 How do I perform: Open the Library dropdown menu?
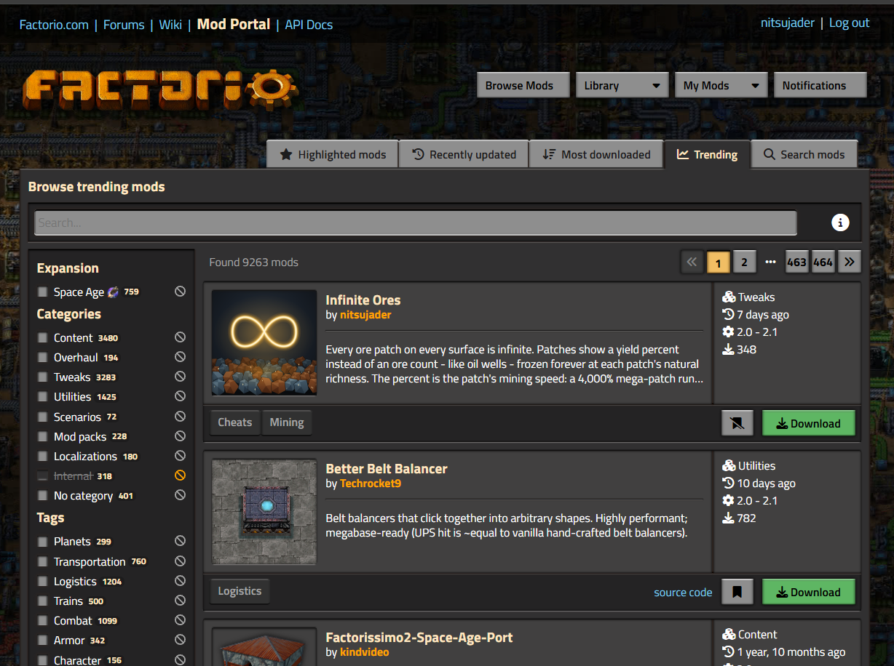pos(622,85)
